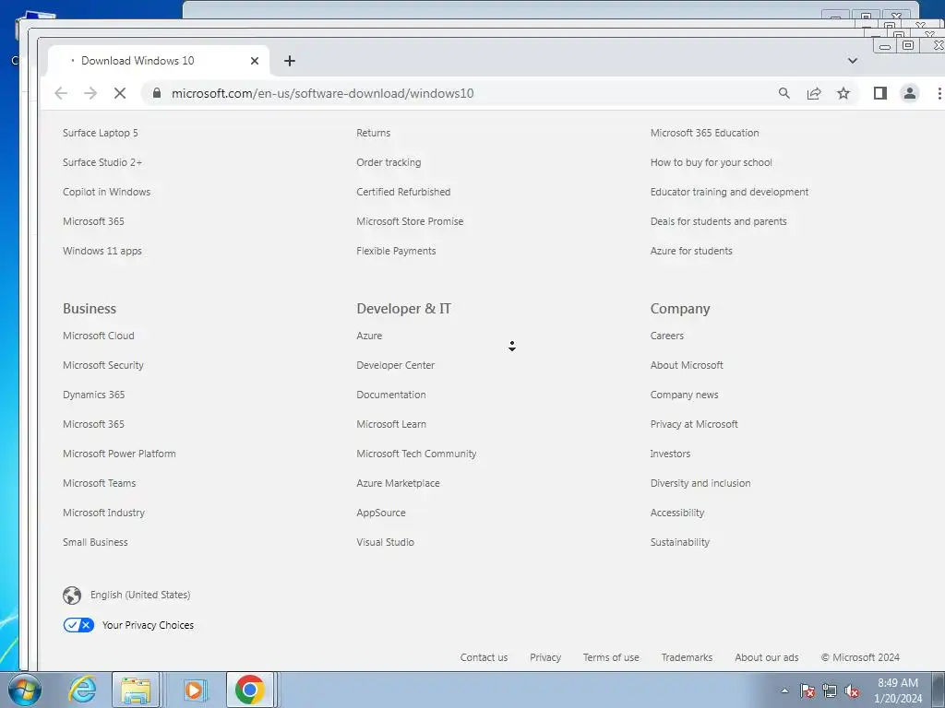This screenshot has height=708, width=945.
Task: Go to Developer Center
Action: 395,365
